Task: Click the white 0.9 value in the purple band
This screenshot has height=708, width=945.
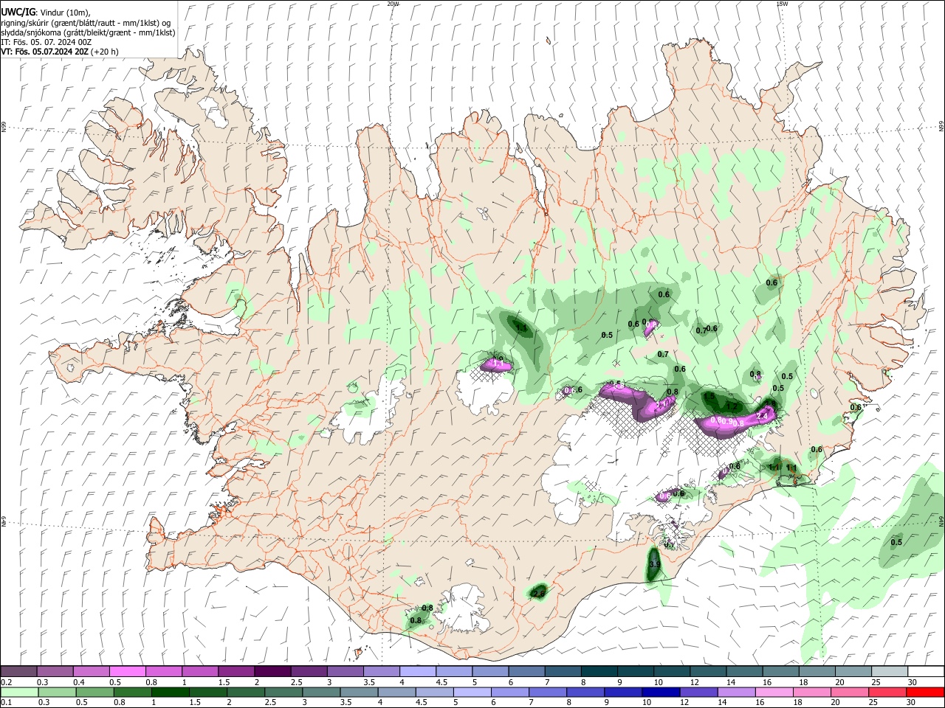Action: click(x=728, y=421)
